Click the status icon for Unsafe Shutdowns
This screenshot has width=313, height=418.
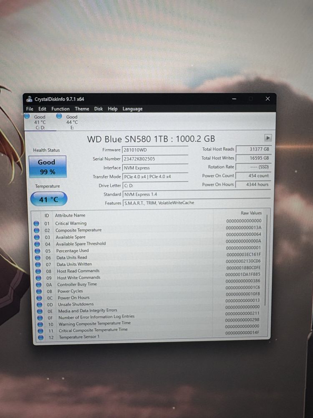(x=40, y=305)
